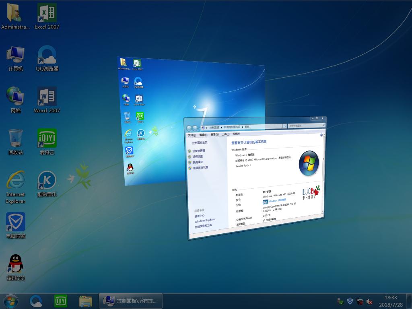Launch 腾讯QQ penguin icon on the desktop

[16, 265]
